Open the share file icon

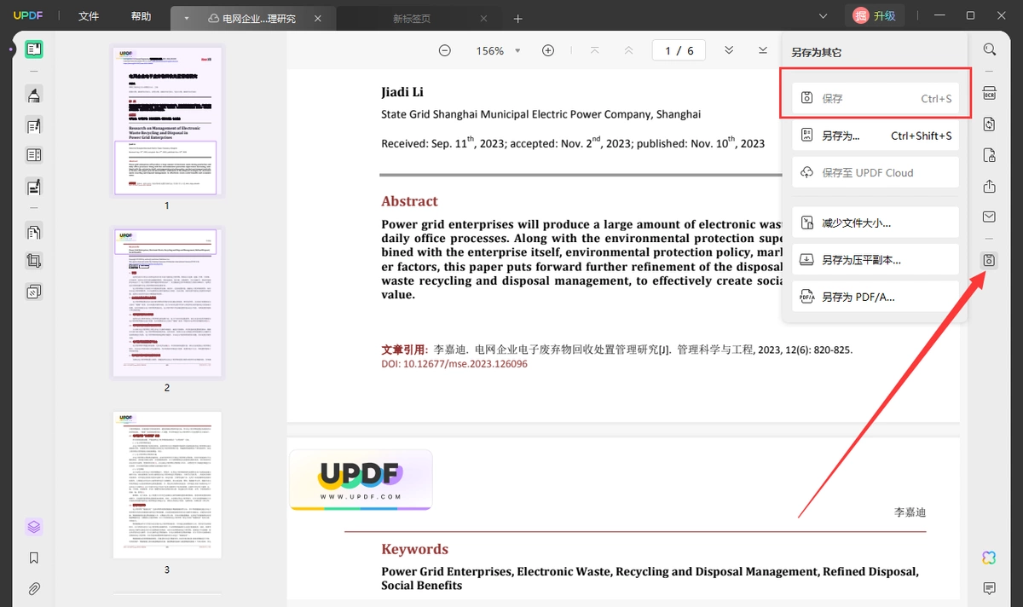989,186
